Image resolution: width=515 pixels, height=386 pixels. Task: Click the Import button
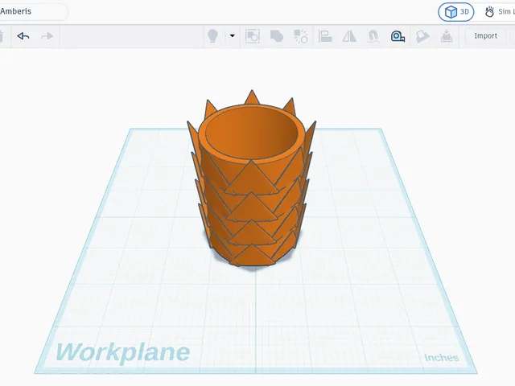pos(485,35)
